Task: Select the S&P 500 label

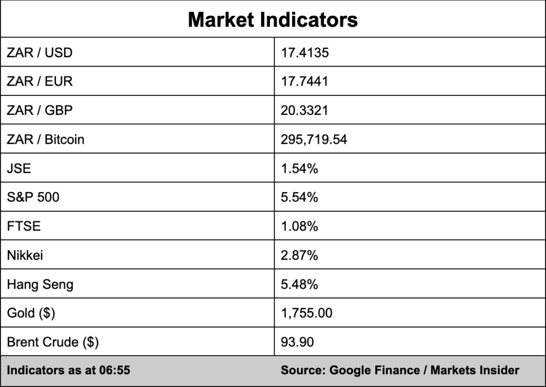Action: click(x=33, y=197)
